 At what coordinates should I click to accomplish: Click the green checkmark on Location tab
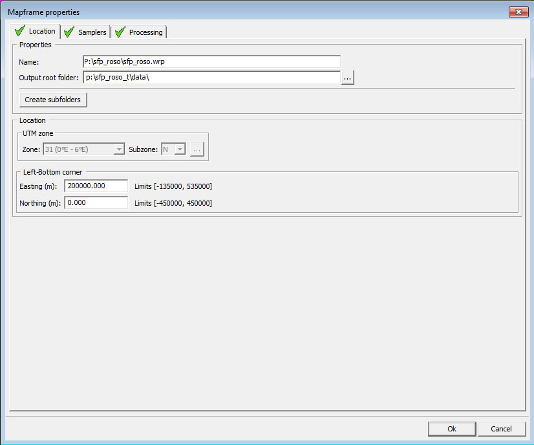coord(19,31)
